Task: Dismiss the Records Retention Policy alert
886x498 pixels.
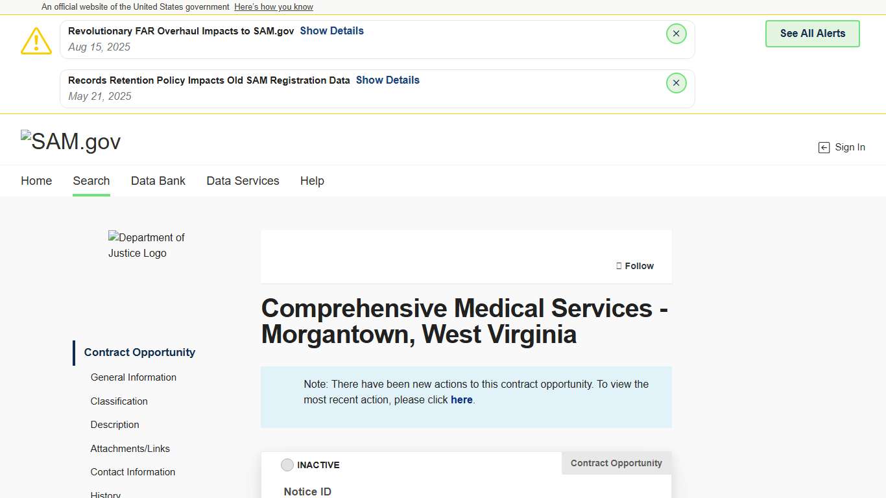Action: (x=676, y=83)
